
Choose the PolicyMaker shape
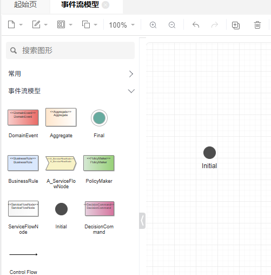(x=99, y=163)
